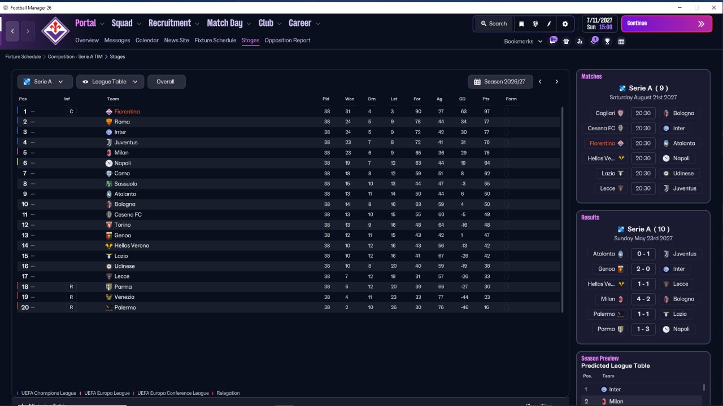The width and height of the screenshot is (723, 406).
Task: Open the shirt icon bookmark shortcut
Action: (566, 41)
